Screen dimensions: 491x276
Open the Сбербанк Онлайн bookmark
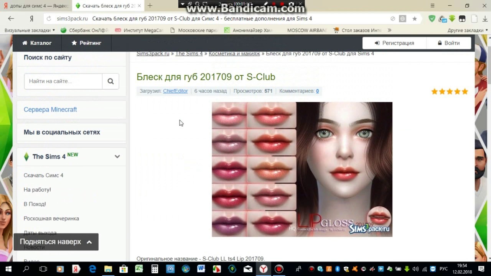[x=85, y=30]
